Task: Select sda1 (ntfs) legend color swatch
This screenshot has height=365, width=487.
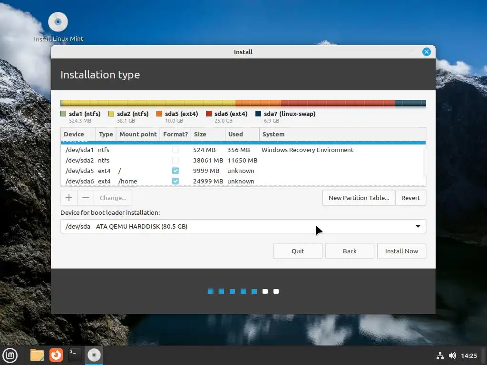Action: tap(63, 114)
